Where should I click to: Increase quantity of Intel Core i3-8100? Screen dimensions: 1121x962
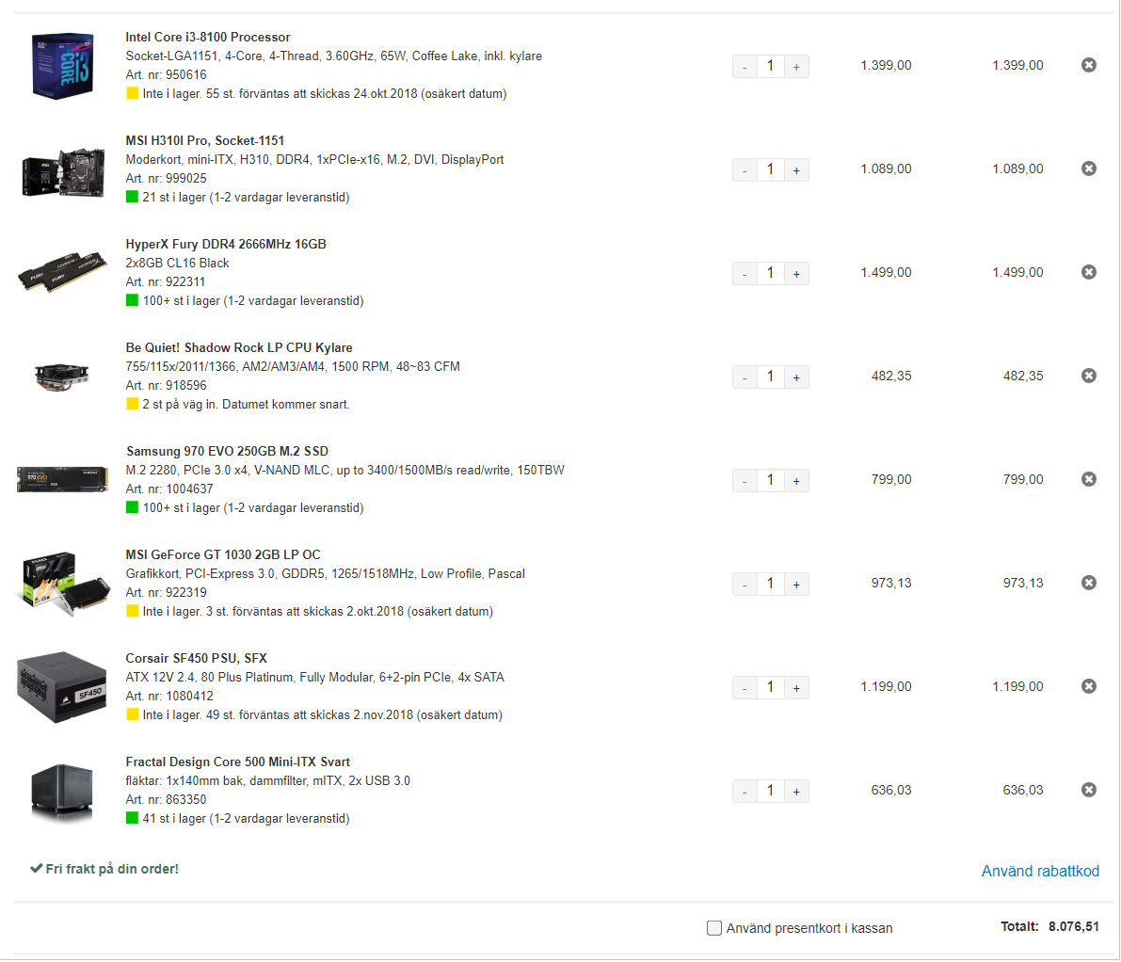(796, 67)
